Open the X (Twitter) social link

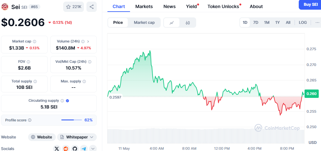[57, 148]
